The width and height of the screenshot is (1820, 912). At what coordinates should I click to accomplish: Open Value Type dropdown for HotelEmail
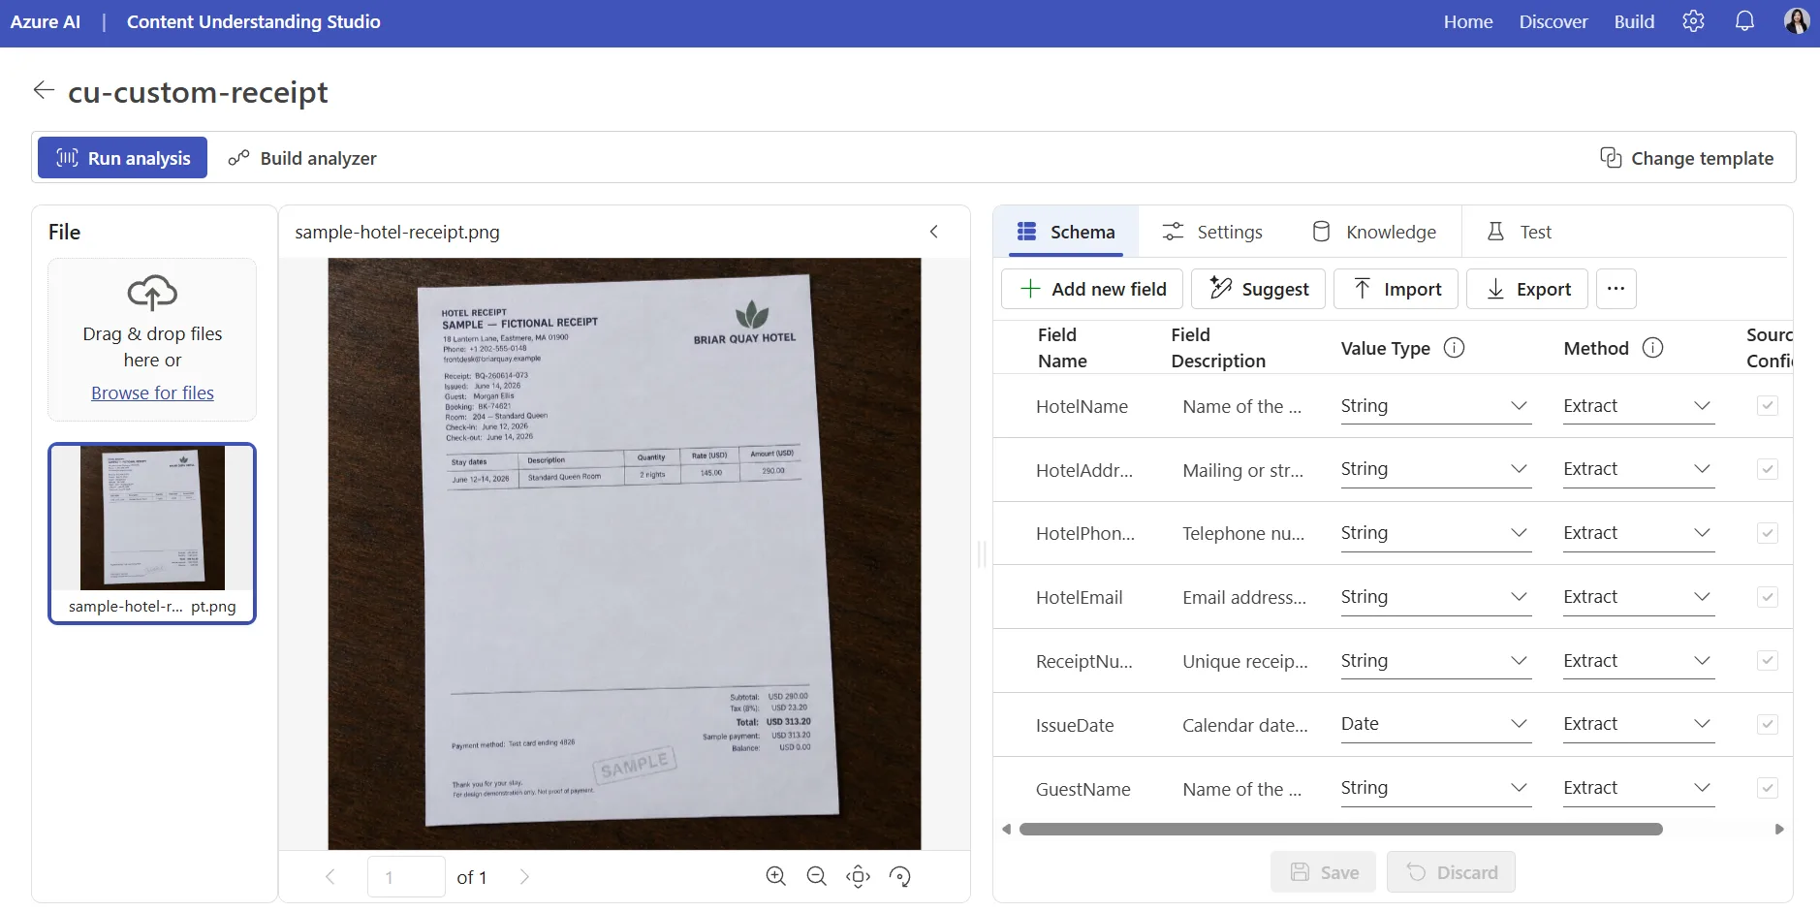click(1435, 597)
